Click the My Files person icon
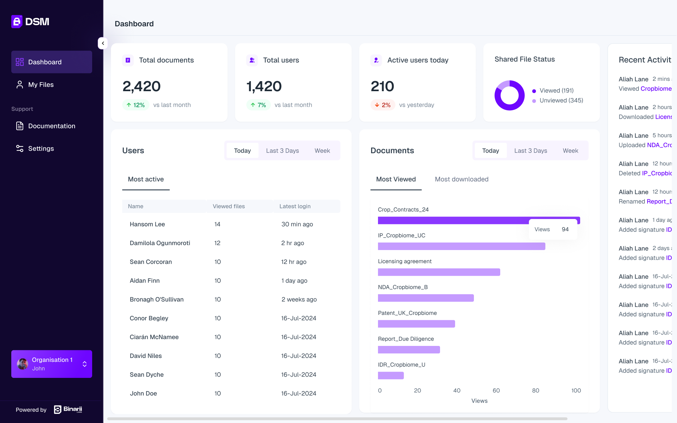Viewport: 677px width, 423px height. pos(20,85)
